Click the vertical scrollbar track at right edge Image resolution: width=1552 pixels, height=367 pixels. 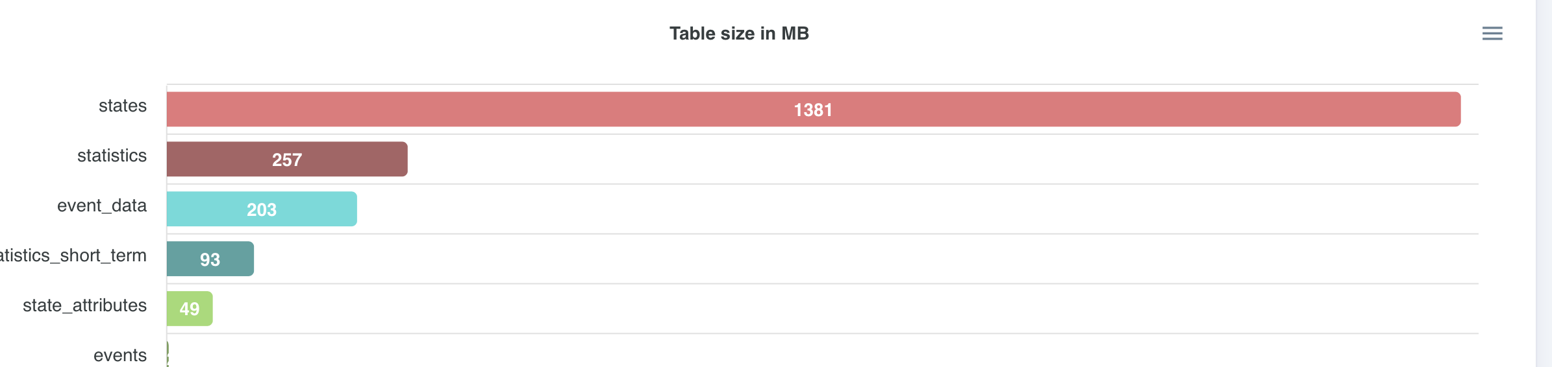click(x=1544, y=184)
